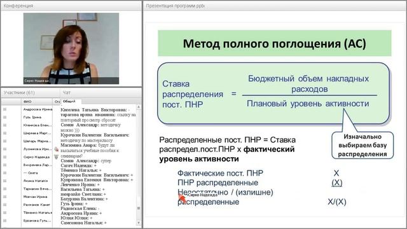Click the gray icon beside Андросова Ирина

[x=4, y=109]
